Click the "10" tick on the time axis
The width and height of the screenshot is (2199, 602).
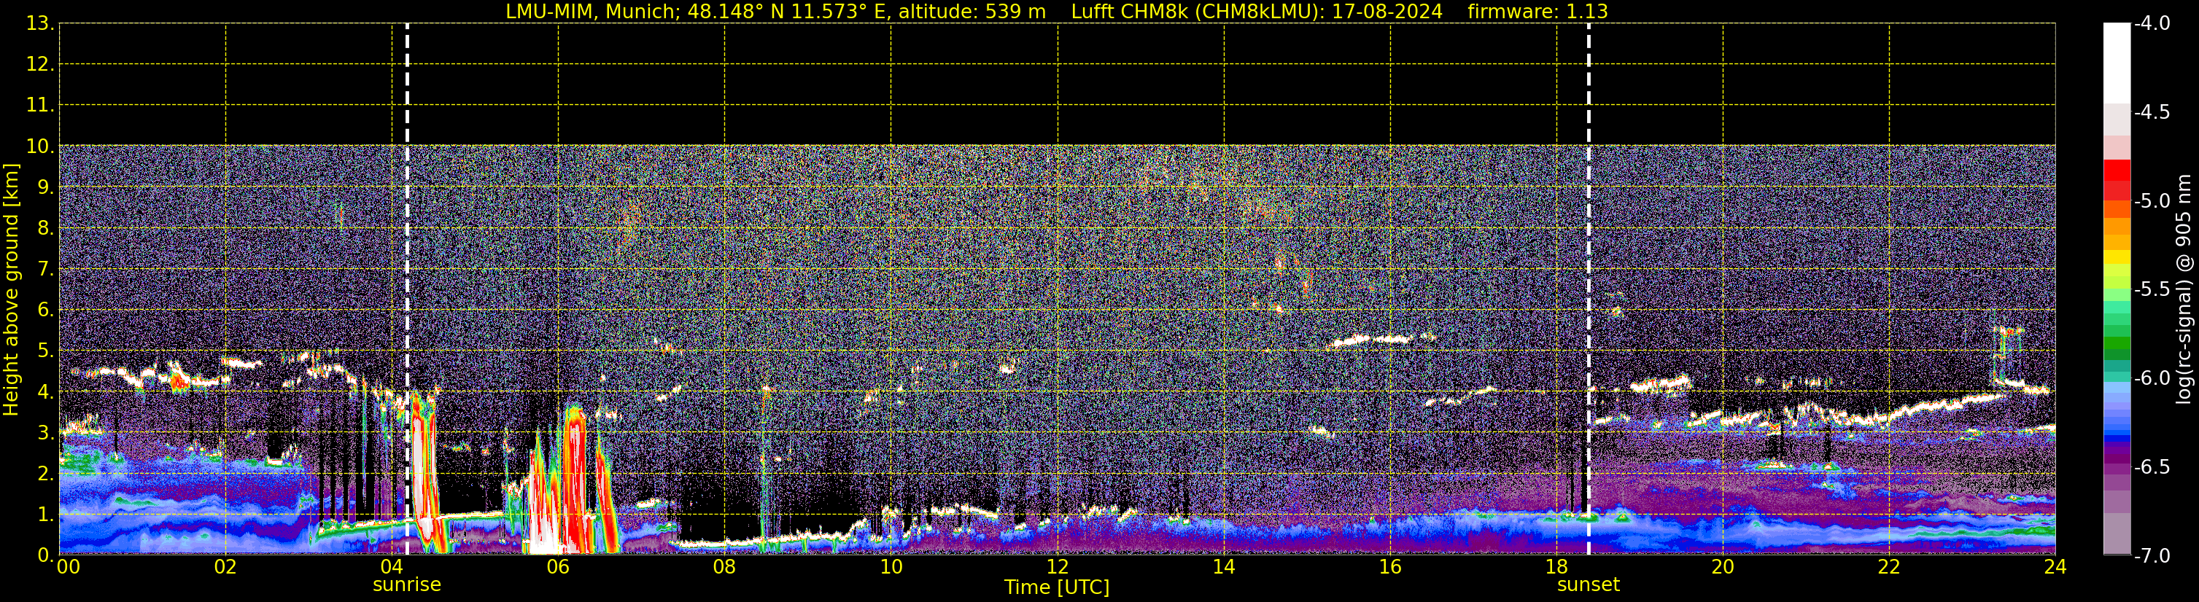(x=891, y=568)
